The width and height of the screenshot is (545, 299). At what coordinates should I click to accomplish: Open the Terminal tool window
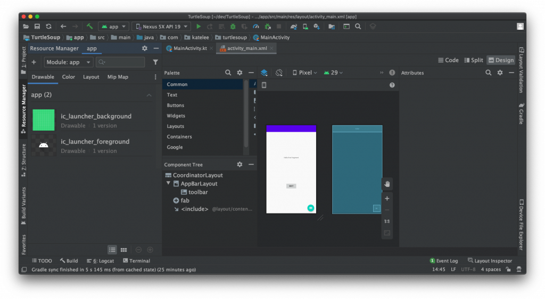136,261
